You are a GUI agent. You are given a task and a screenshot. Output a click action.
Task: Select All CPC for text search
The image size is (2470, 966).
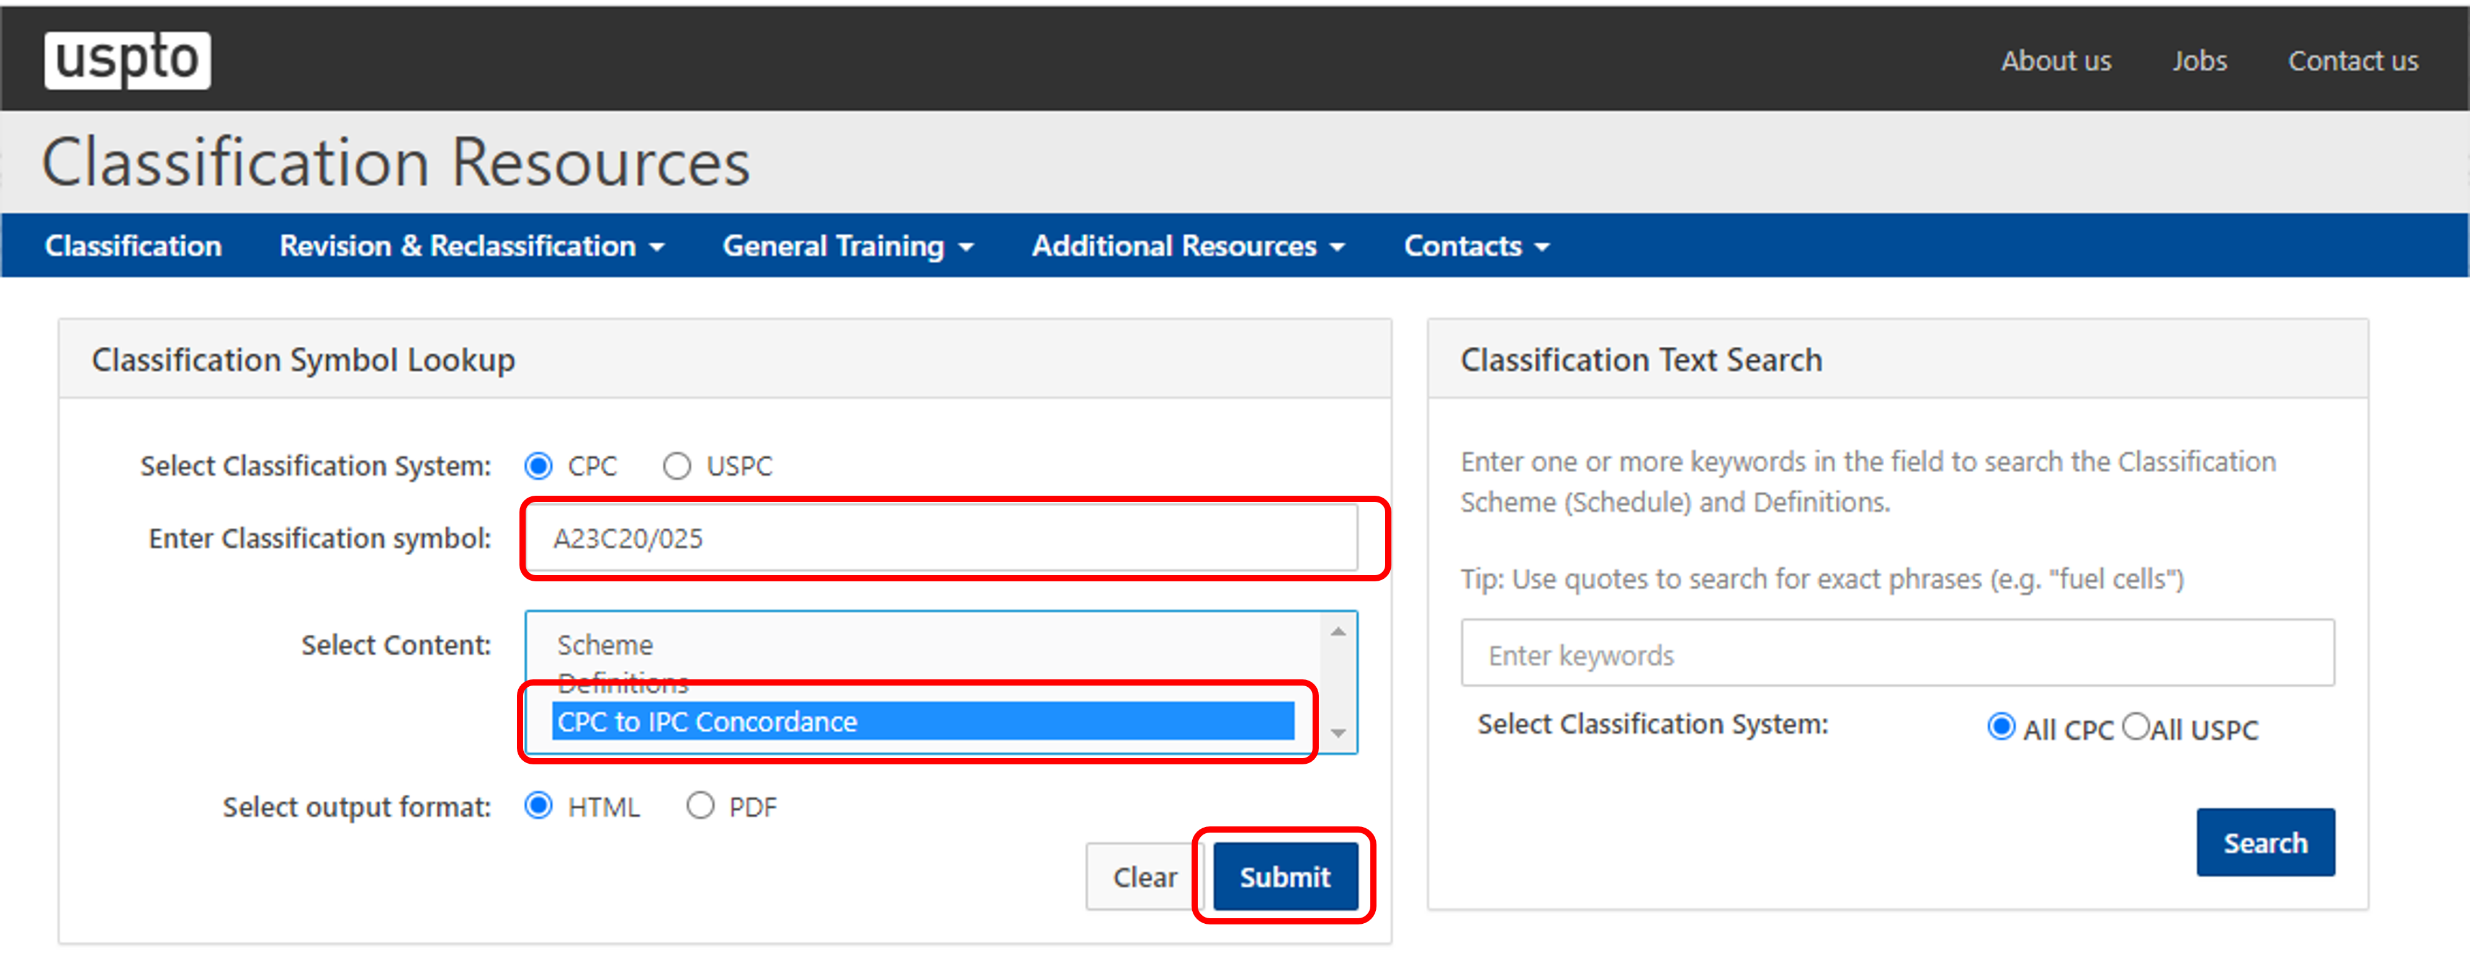click(2001, 727)
